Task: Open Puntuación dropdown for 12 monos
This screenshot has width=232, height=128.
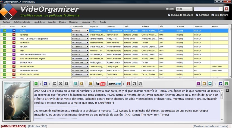Action: click(87, 35)
